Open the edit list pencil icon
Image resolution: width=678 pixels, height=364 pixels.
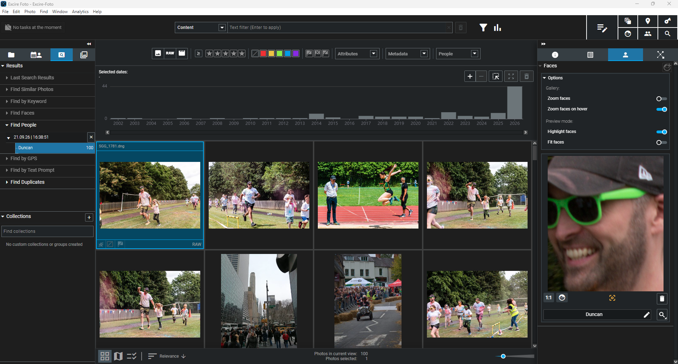click(x=602, y=28)
